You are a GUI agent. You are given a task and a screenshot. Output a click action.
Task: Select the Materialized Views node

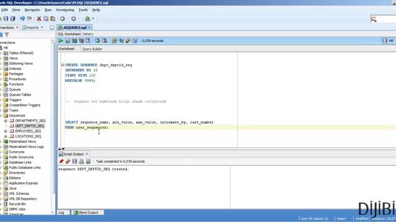22,141
